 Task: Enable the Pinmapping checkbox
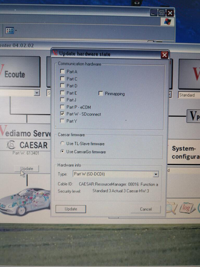101,93
